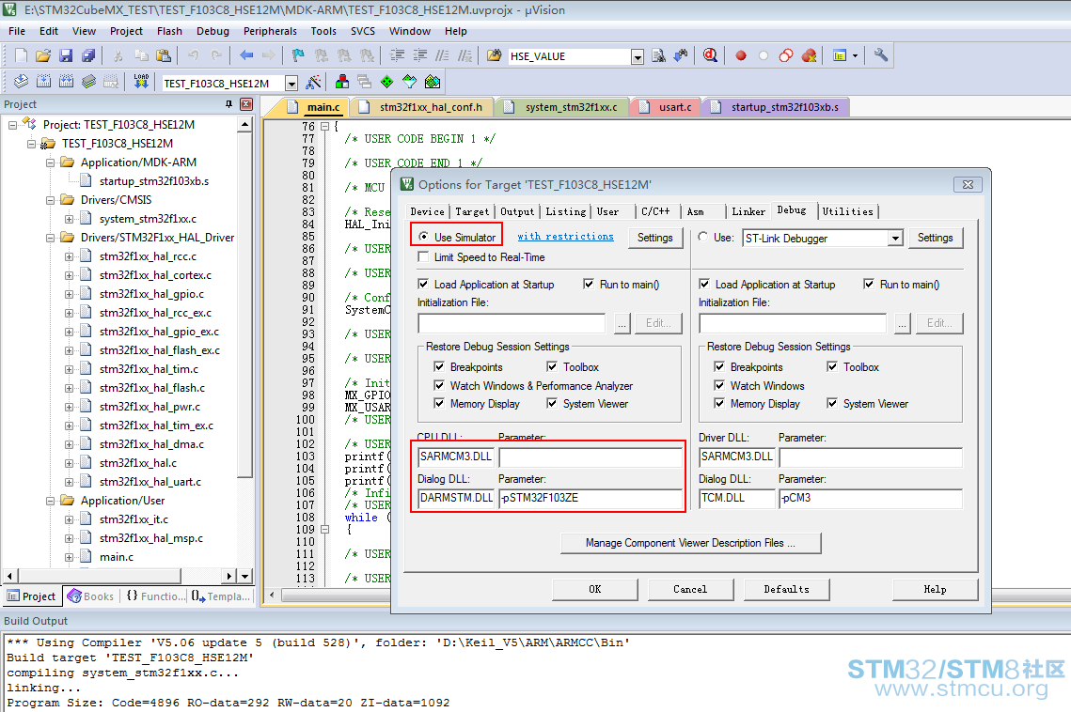Open window layout icon
This screenshot has width=1071, height=712.
coord(840,56)
